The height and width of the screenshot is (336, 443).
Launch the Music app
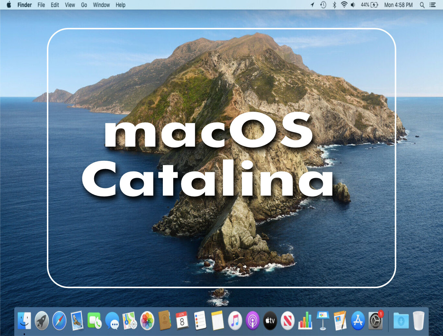point(235,321)
